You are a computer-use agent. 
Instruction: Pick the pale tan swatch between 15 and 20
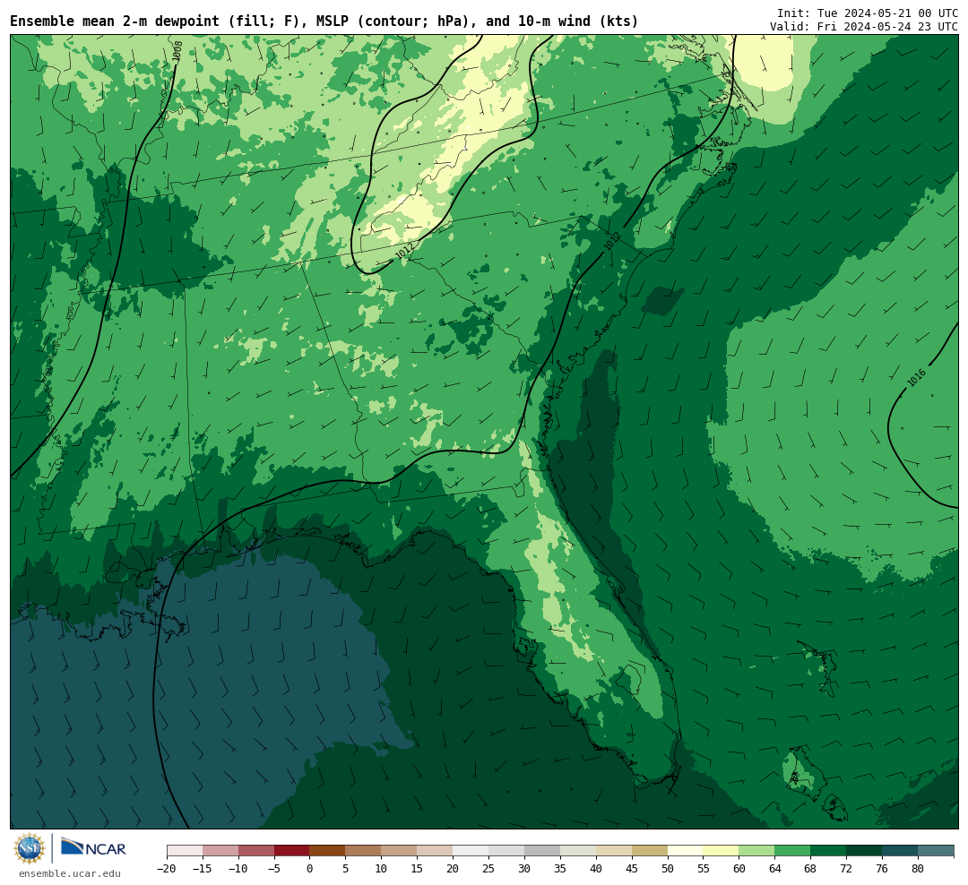(436, 851)
